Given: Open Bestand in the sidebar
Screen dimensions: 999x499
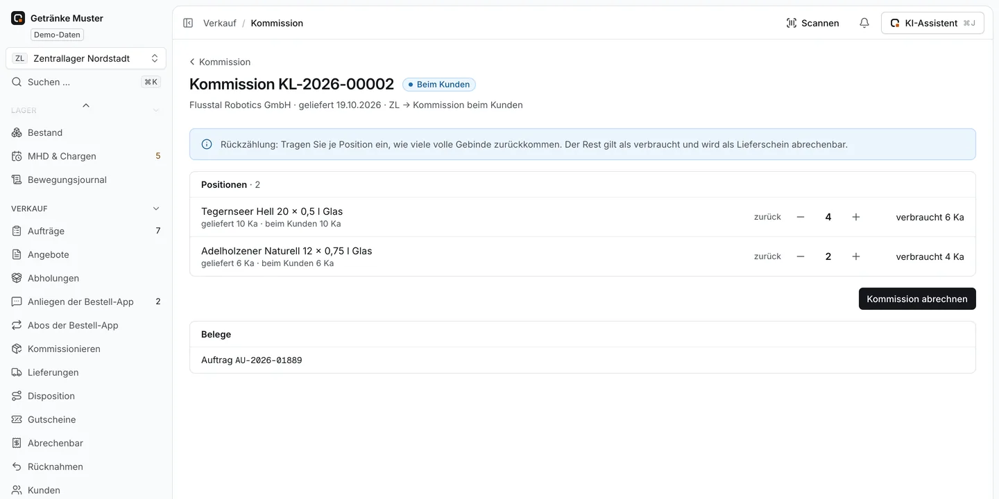Looking at the screenshot, I should point(86,132).
